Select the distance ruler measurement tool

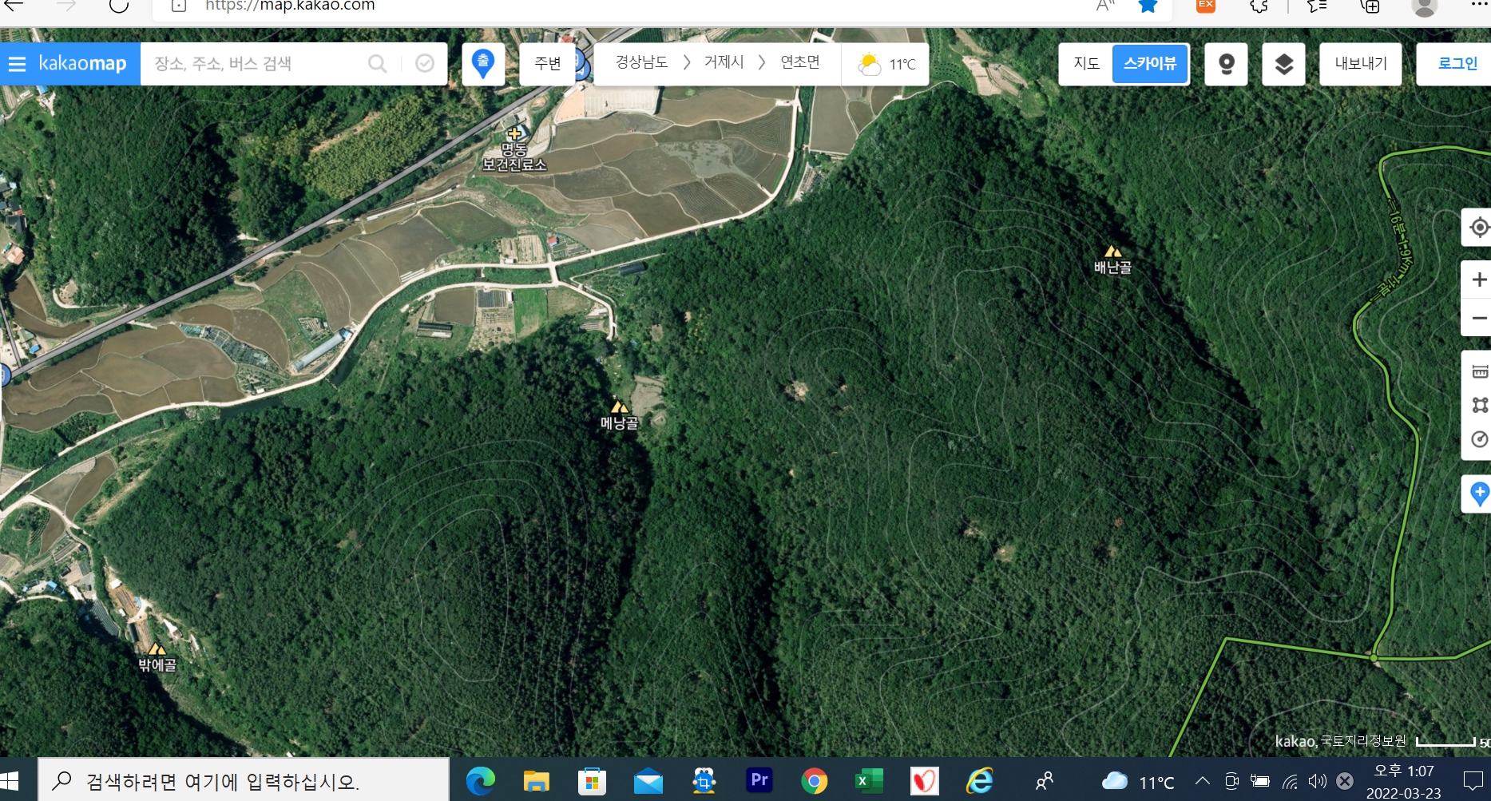[x=1479, y=371]
